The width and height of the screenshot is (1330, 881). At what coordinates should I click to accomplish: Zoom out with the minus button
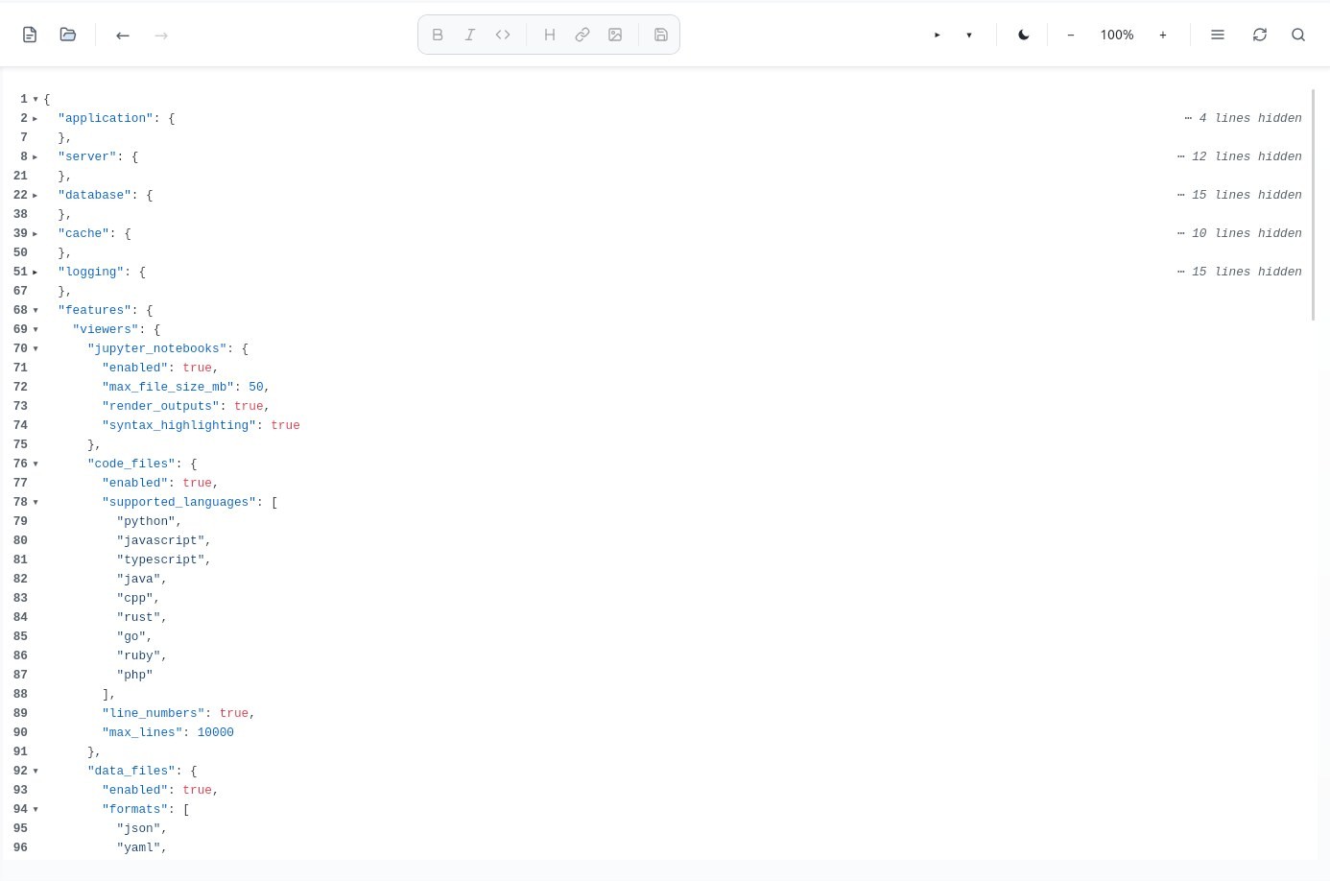point(1071,35)
